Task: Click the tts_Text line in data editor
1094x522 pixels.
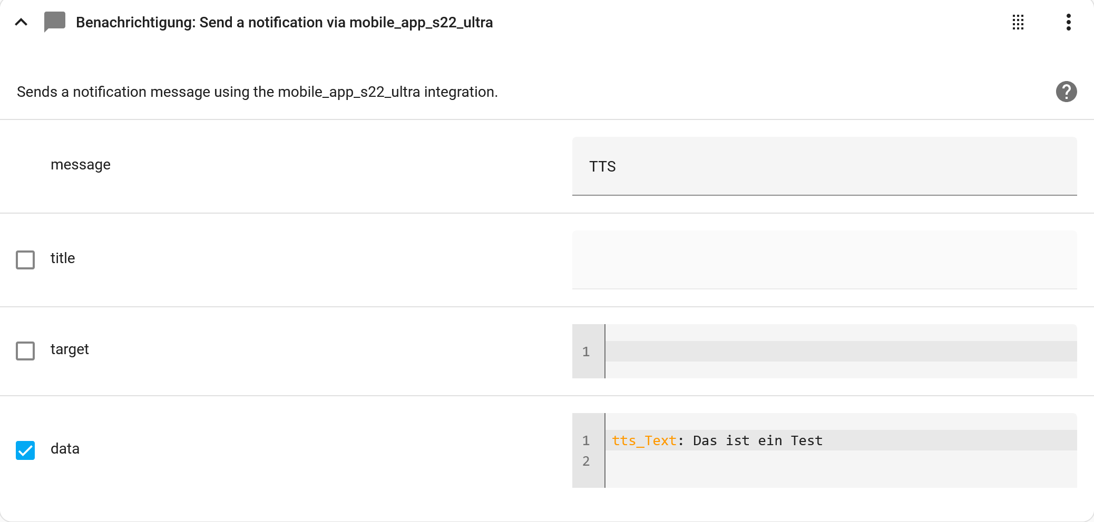Action: [841, 440]
